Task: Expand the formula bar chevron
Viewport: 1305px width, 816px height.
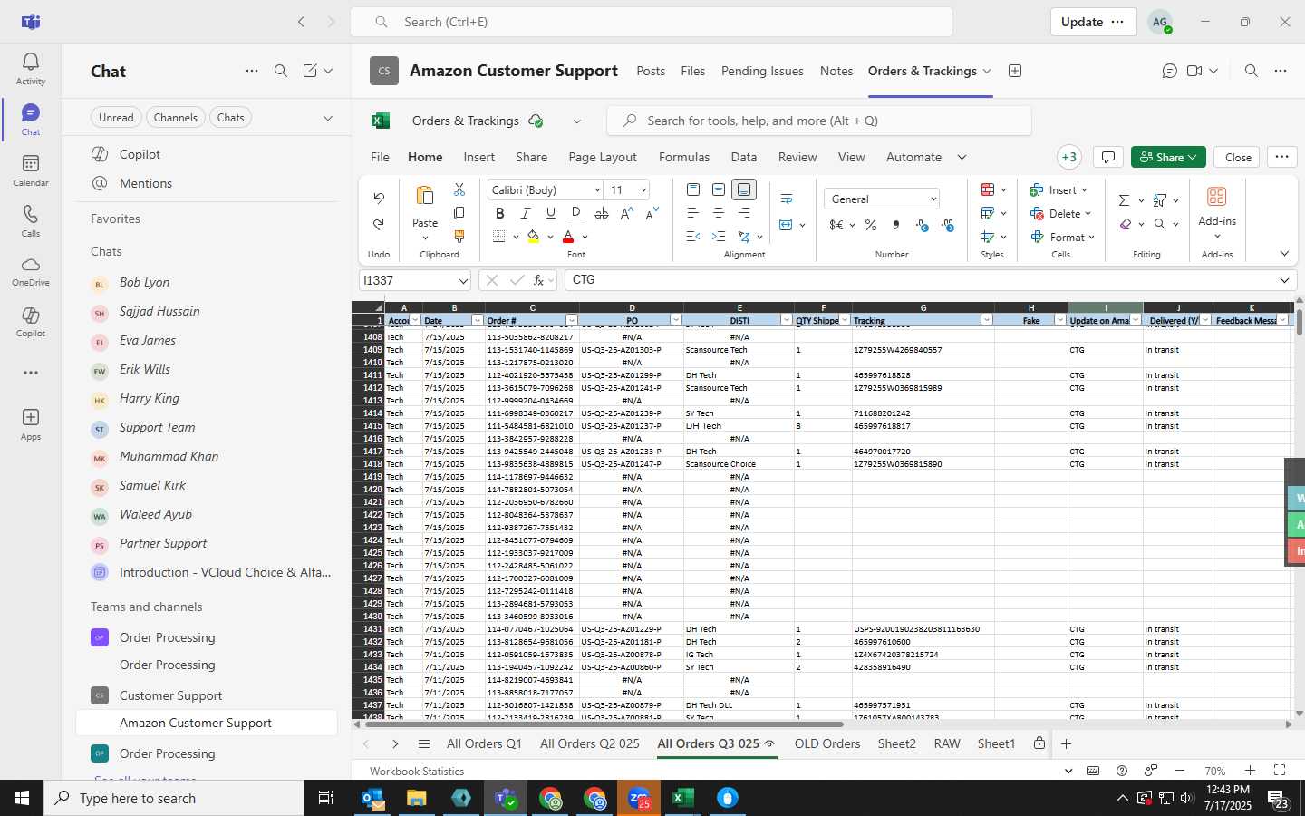Action: click(x=1284, y=280)
